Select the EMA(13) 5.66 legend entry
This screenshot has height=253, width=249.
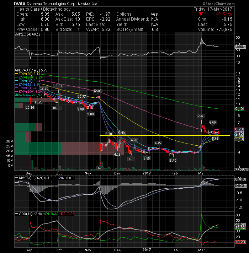[x=28, y=85]
